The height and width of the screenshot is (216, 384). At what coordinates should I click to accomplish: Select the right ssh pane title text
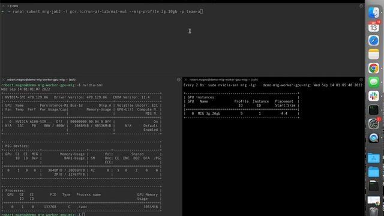[224, 80]
